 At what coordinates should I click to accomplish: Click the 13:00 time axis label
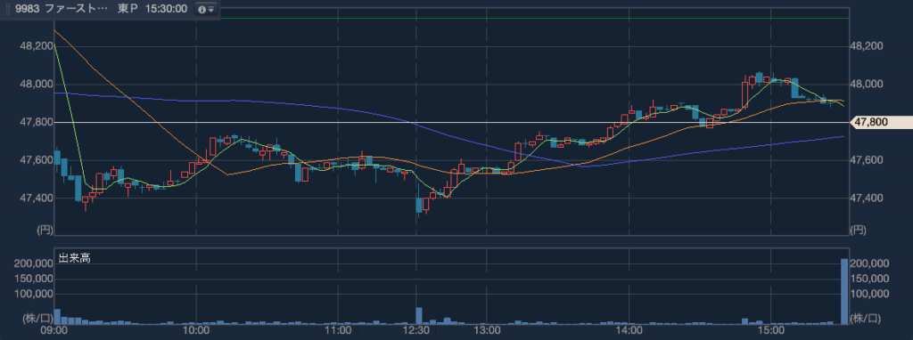[487, 331]
